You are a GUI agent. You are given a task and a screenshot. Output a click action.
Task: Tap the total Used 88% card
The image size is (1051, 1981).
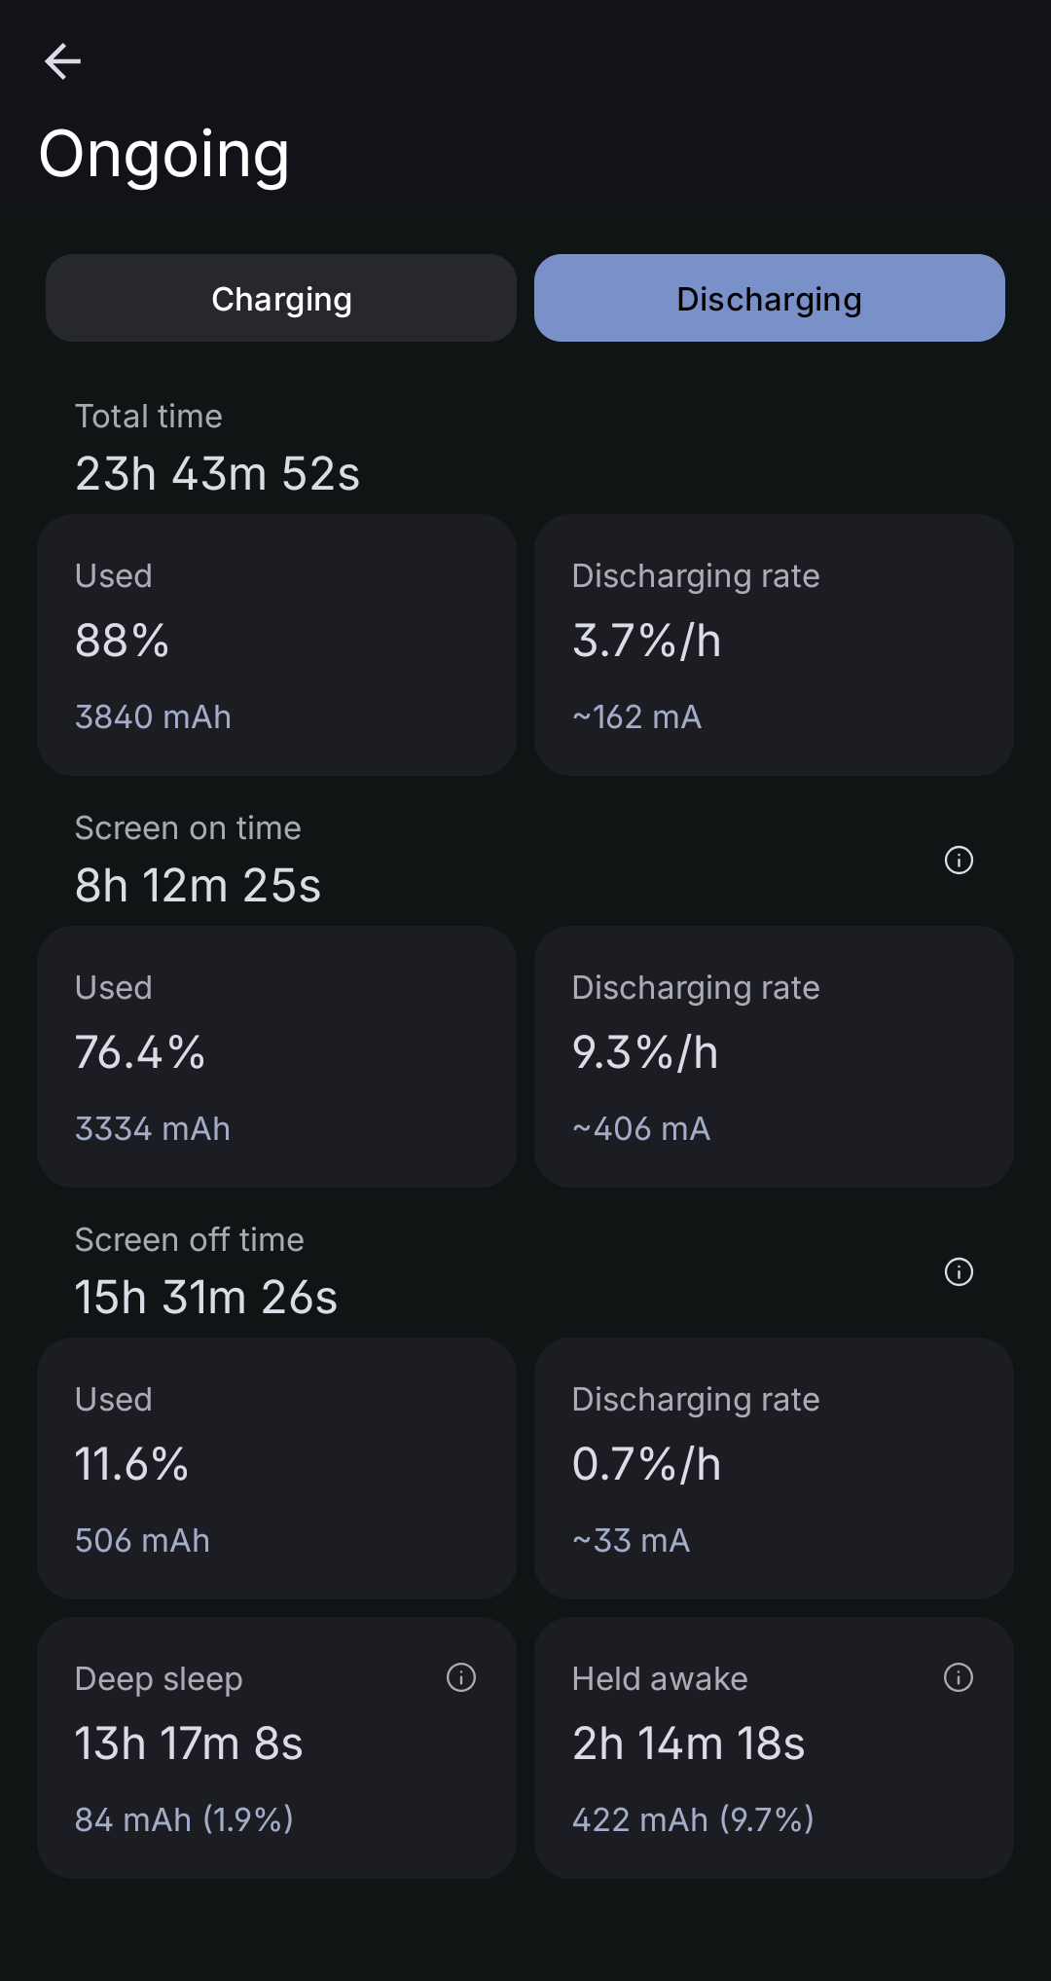point(276,644)
